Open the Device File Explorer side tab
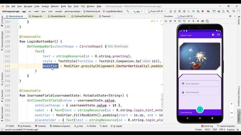Screen dimensions: 241x135 pos(239,96)
